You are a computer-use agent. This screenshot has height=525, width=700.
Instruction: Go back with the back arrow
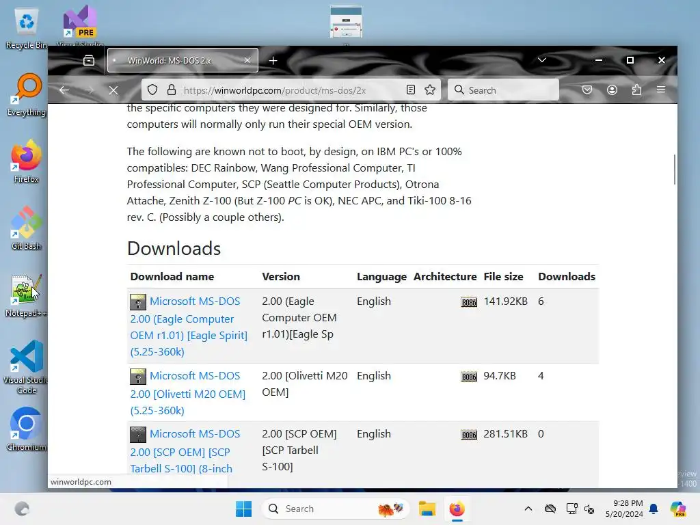(x=64, y=90)
